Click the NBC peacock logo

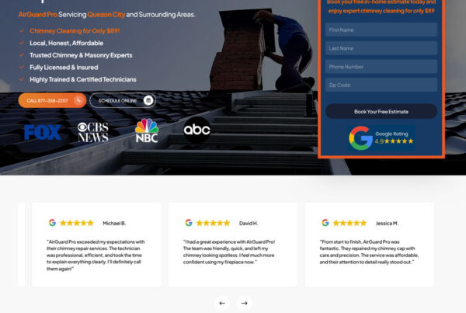[146, 131]
